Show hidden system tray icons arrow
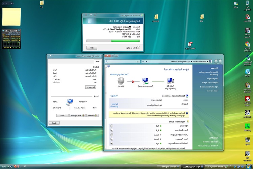Image resolution: width=253 pixels, height=169 pixels. [x=21, y=166]
